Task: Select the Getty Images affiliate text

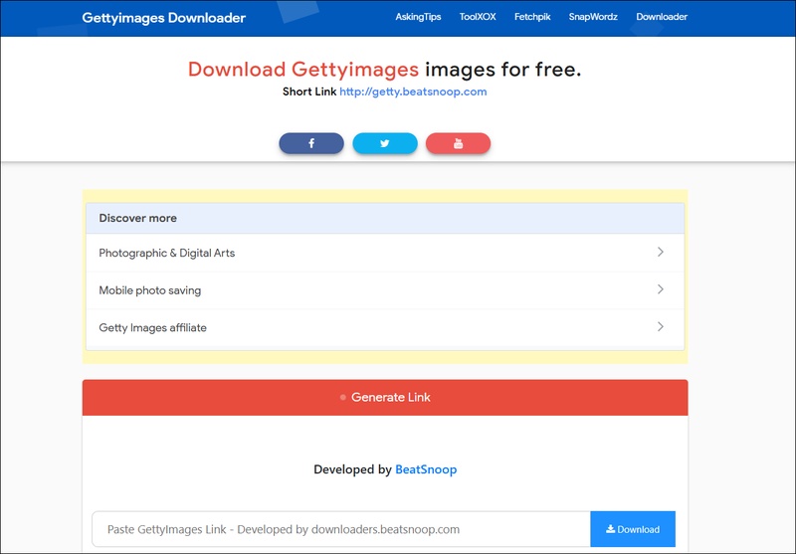Action: [x=153, y=328]
